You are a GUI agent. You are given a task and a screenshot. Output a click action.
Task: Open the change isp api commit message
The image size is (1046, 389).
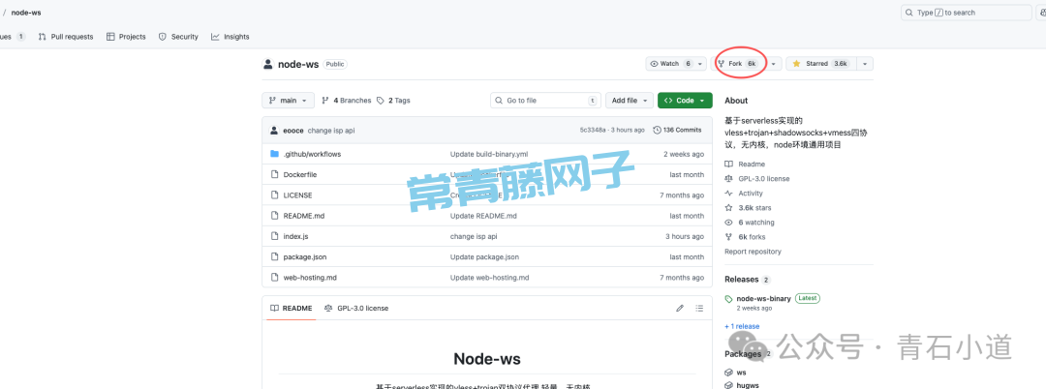(x=331, y=131)
